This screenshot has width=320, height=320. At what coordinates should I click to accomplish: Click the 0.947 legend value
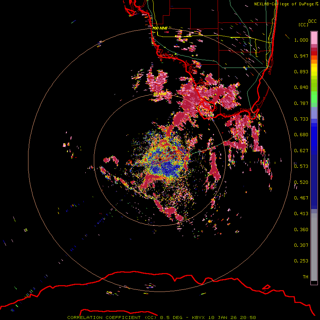(301, 56)
